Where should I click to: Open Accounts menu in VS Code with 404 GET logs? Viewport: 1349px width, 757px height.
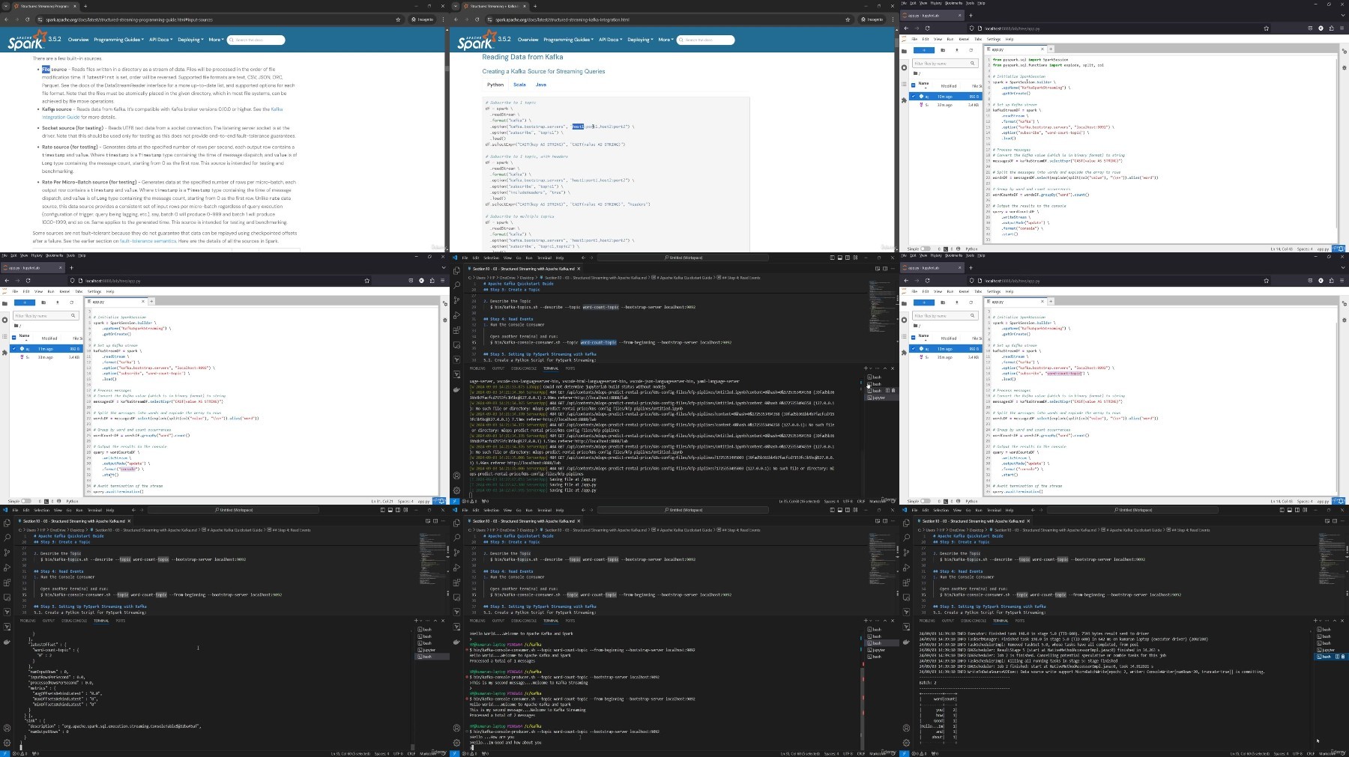[x=456, y=475]
